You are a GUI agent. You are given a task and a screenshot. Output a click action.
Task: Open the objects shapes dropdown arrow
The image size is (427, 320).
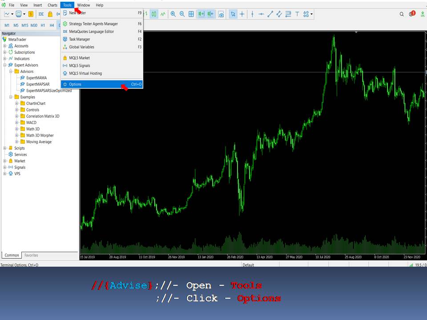(312, 14)
